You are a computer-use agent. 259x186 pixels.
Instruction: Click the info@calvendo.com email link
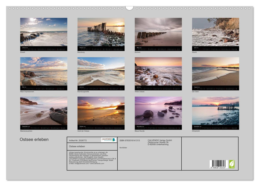click(82, 163)
